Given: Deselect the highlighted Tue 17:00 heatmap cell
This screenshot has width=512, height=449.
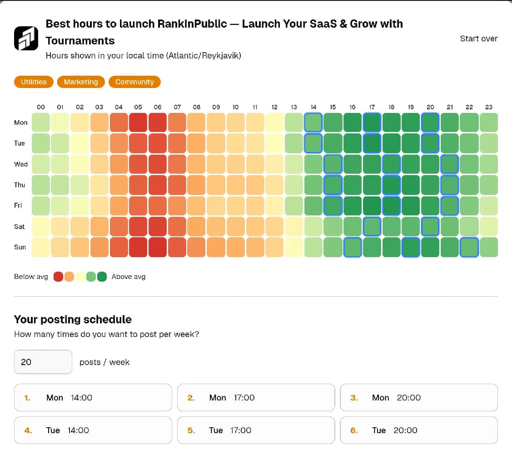Looking at the screenshot, I should [372, 143].
